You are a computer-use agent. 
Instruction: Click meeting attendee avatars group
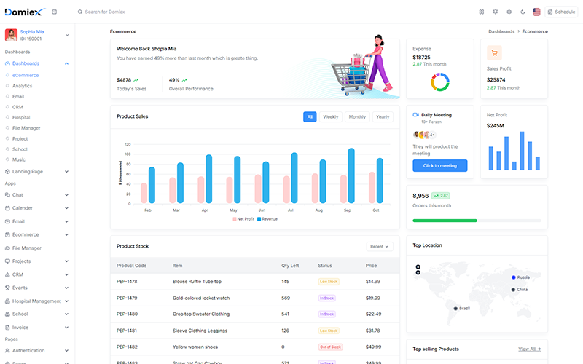click(x=424, y=135)
